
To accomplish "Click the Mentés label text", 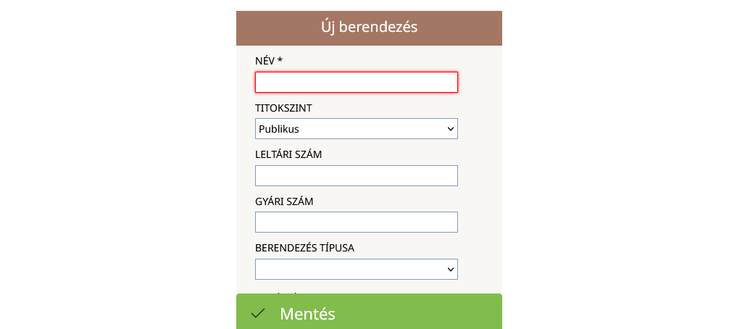I will coord(307,314).
